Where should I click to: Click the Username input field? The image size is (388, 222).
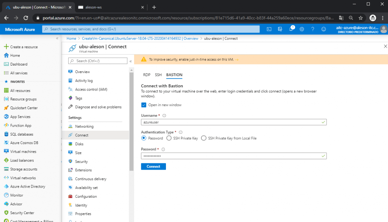233,122
